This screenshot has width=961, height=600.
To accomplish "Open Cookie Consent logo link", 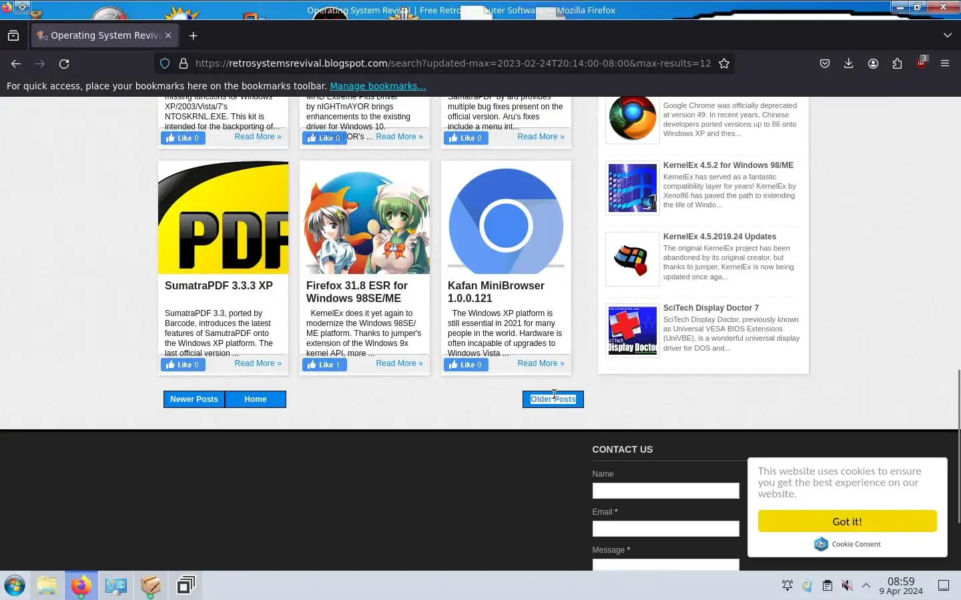I will pyautogui.click(x=847, y=544).
